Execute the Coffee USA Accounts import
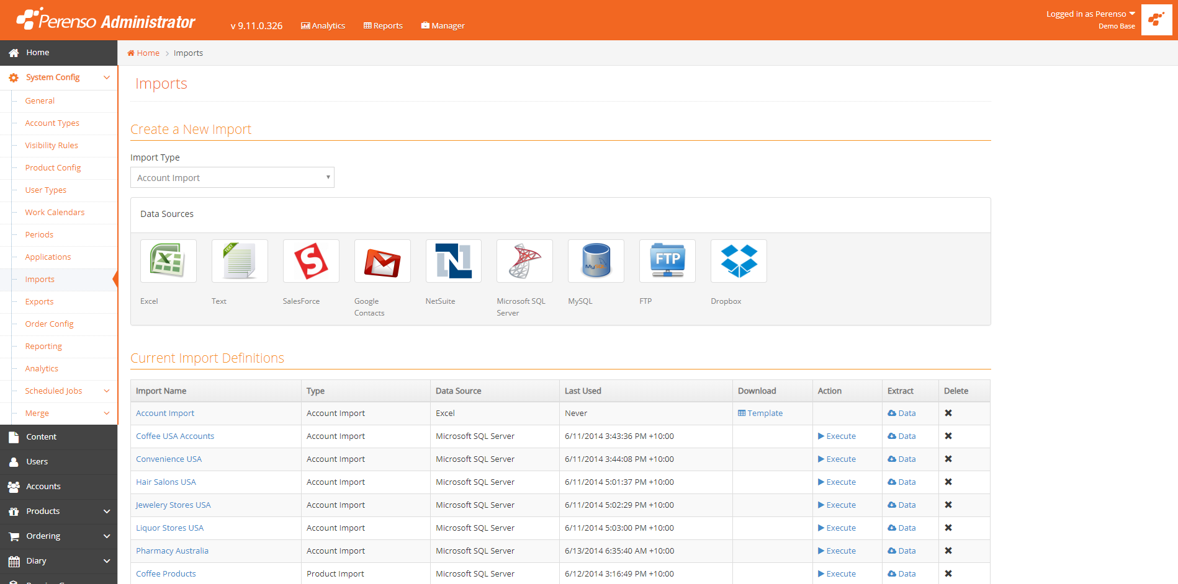1178x584 pixels. [837, 436]
